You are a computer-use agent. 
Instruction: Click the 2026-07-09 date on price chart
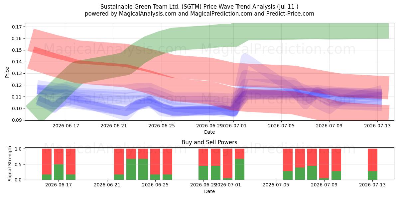(x=330, y=126)
